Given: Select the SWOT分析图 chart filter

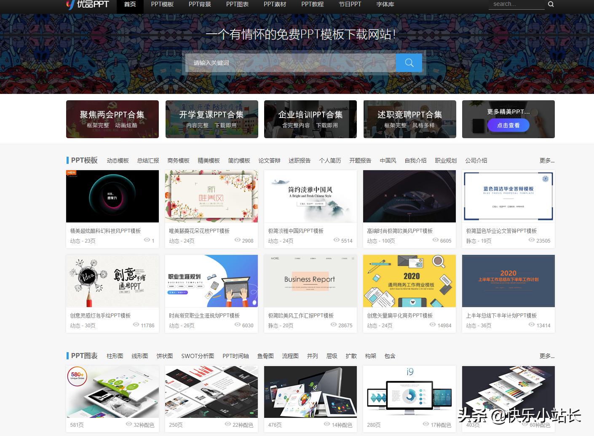Looking at the screenshot, I should 198,356.
